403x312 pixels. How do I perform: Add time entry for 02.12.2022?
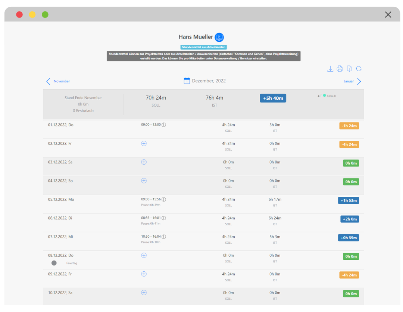coord(144,143)
